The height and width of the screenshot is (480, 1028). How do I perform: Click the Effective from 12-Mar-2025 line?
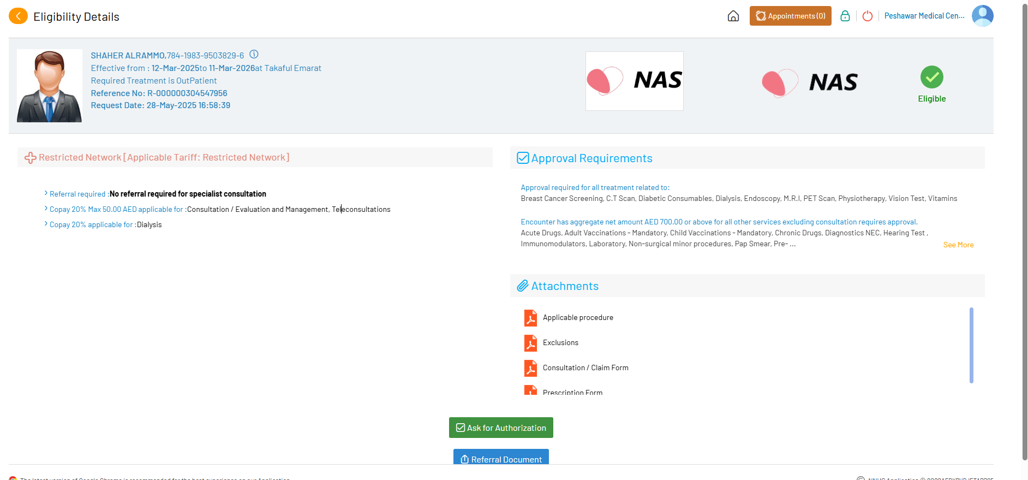click(206, 68)
